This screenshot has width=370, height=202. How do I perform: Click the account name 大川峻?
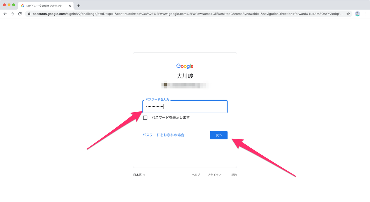[x=185, y=76]
